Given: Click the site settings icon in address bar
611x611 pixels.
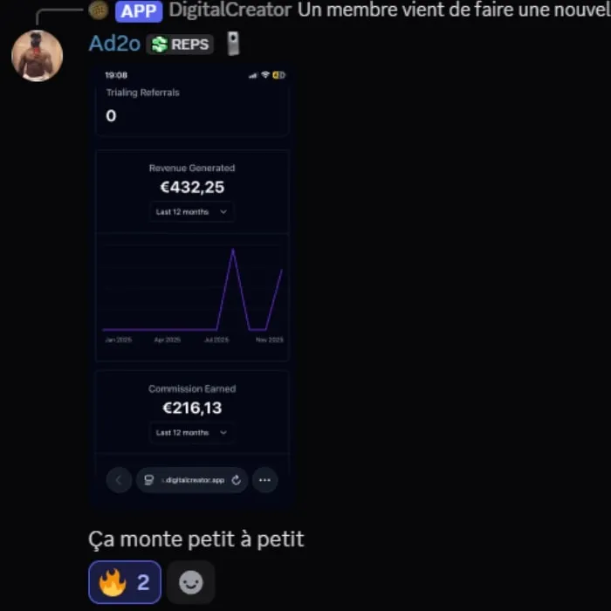Looking at the screenshot, I should [149, 480].
